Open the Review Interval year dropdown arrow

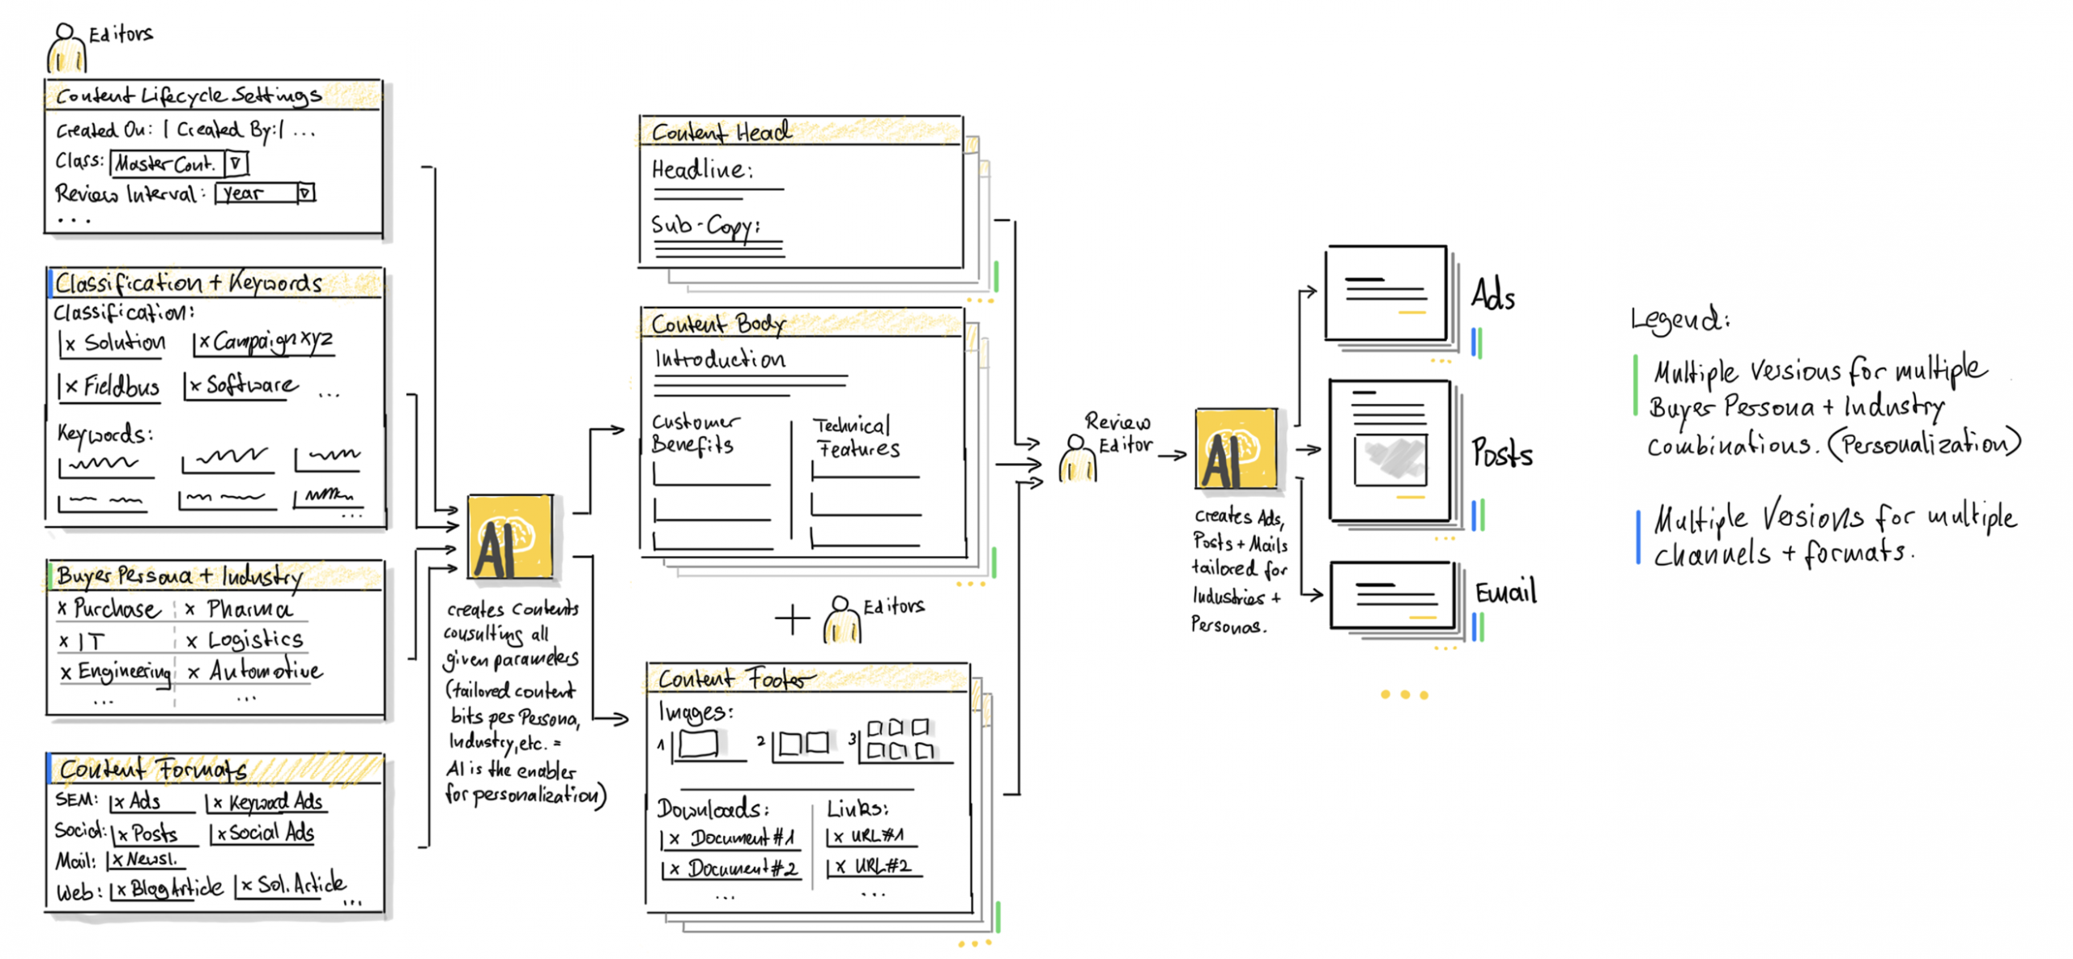(x=305, y=193)
